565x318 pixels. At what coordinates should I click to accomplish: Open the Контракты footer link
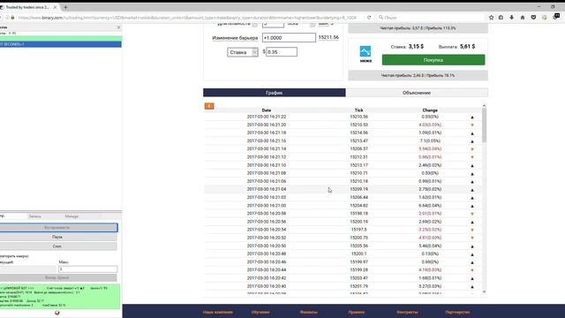pyautogui.click(x=407, y=312)
